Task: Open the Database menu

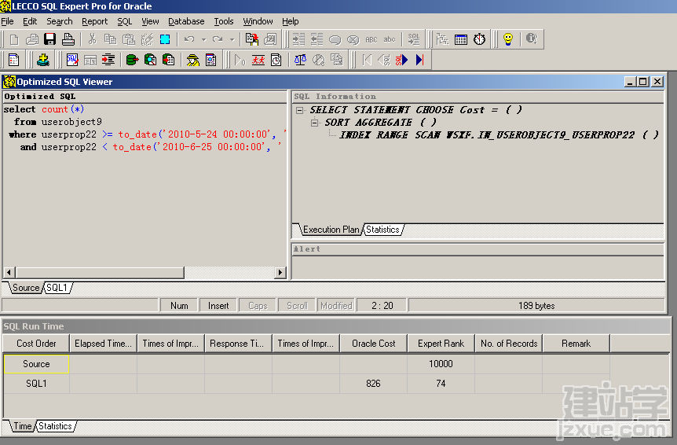Action: point(186,21)
